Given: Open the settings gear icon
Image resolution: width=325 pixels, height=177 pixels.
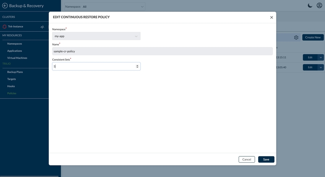Looking at the screenshot, I should pyautogui.click(x=296, y=37).
